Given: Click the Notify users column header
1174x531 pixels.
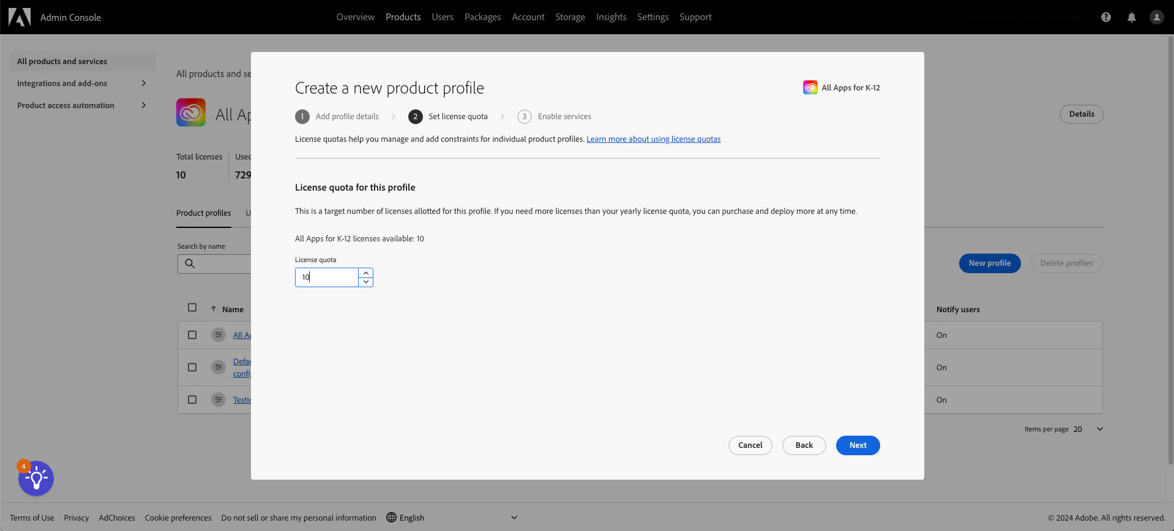Looking at the screenshot, I should [x=958, y=309].
